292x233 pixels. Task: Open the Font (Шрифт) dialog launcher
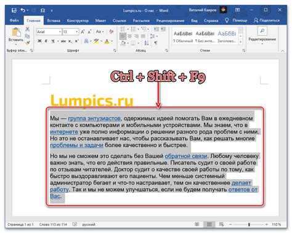click(115, 50)
